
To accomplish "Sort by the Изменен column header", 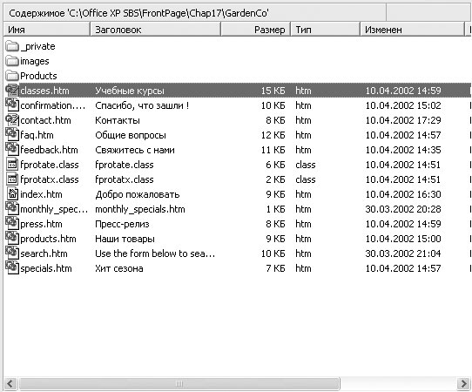I will [413, 30].
